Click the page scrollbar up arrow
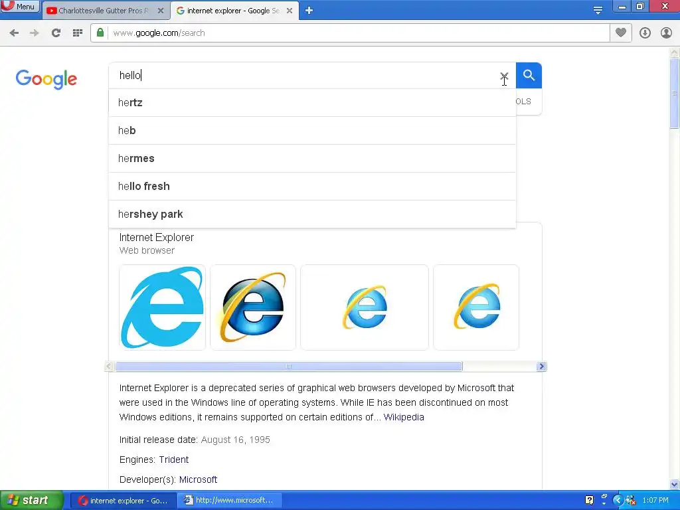680x510 pixels. pos(675,52)
